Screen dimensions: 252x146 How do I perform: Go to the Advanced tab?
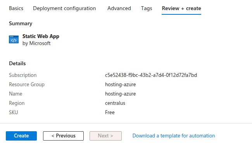coord(119,9)
